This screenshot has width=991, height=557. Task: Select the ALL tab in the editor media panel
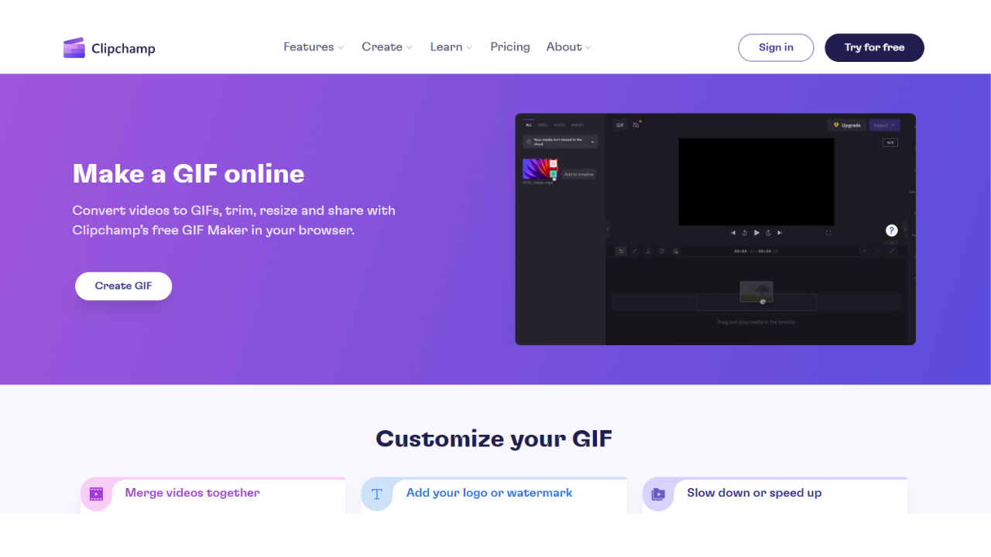[529, 125]
